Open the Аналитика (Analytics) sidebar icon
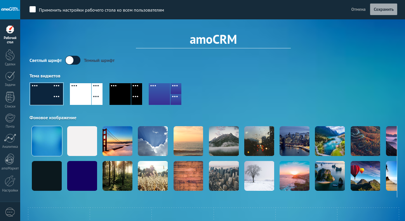Image resolution: width=405 pixels, height=221 pixels. click(x=10, y=140)
